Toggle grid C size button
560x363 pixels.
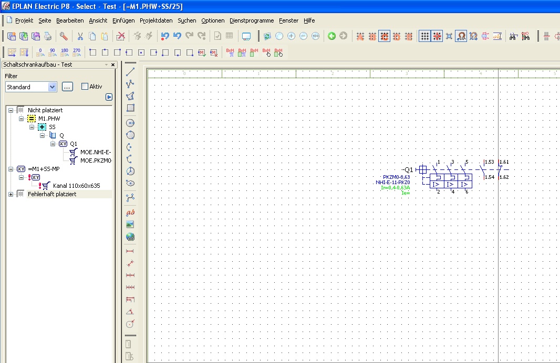pos(385,36)
